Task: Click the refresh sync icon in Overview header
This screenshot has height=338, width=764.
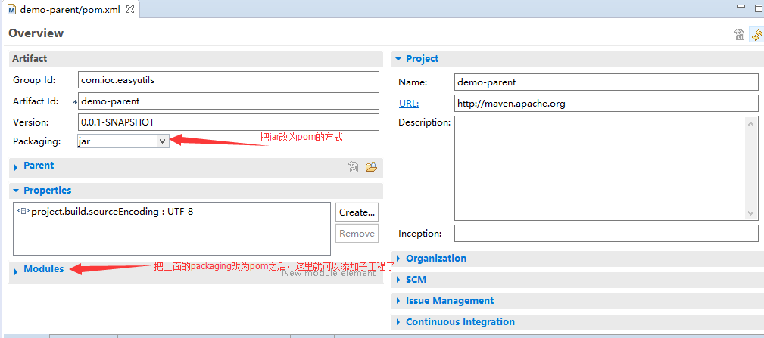Action: point(756,35)
